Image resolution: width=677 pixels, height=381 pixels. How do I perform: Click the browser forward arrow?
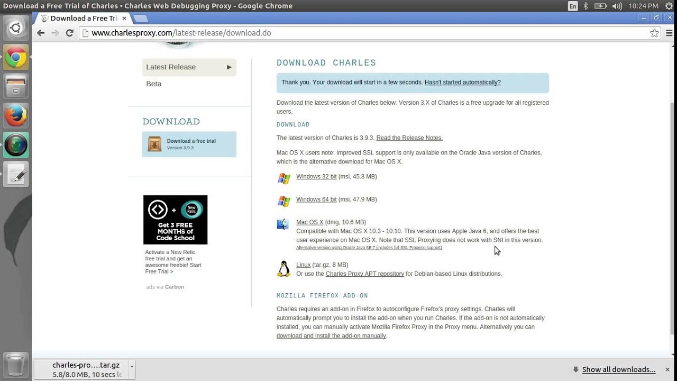[x=55, y=33]
